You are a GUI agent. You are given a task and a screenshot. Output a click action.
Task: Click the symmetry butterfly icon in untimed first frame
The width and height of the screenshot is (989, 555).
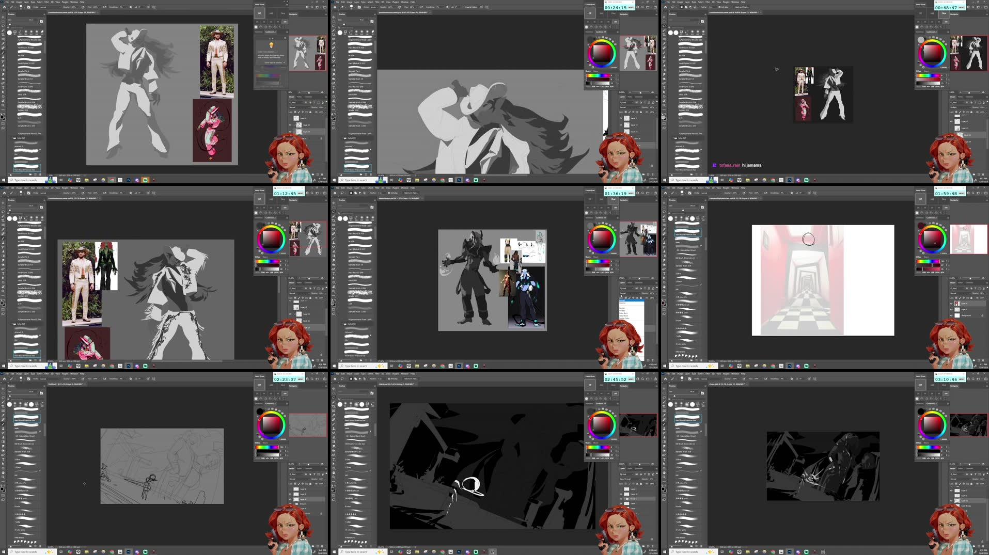pos(154,7)
